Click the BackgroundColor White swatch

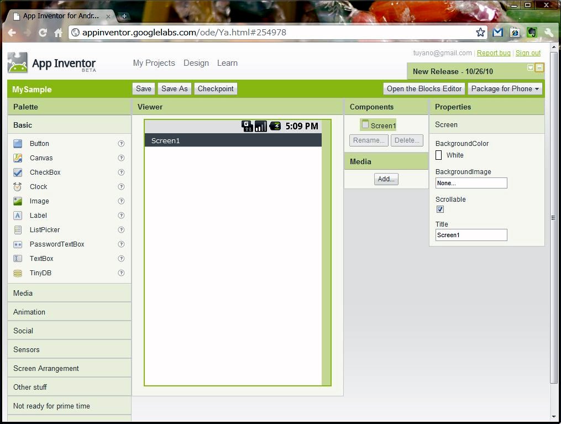pos(439,155)
